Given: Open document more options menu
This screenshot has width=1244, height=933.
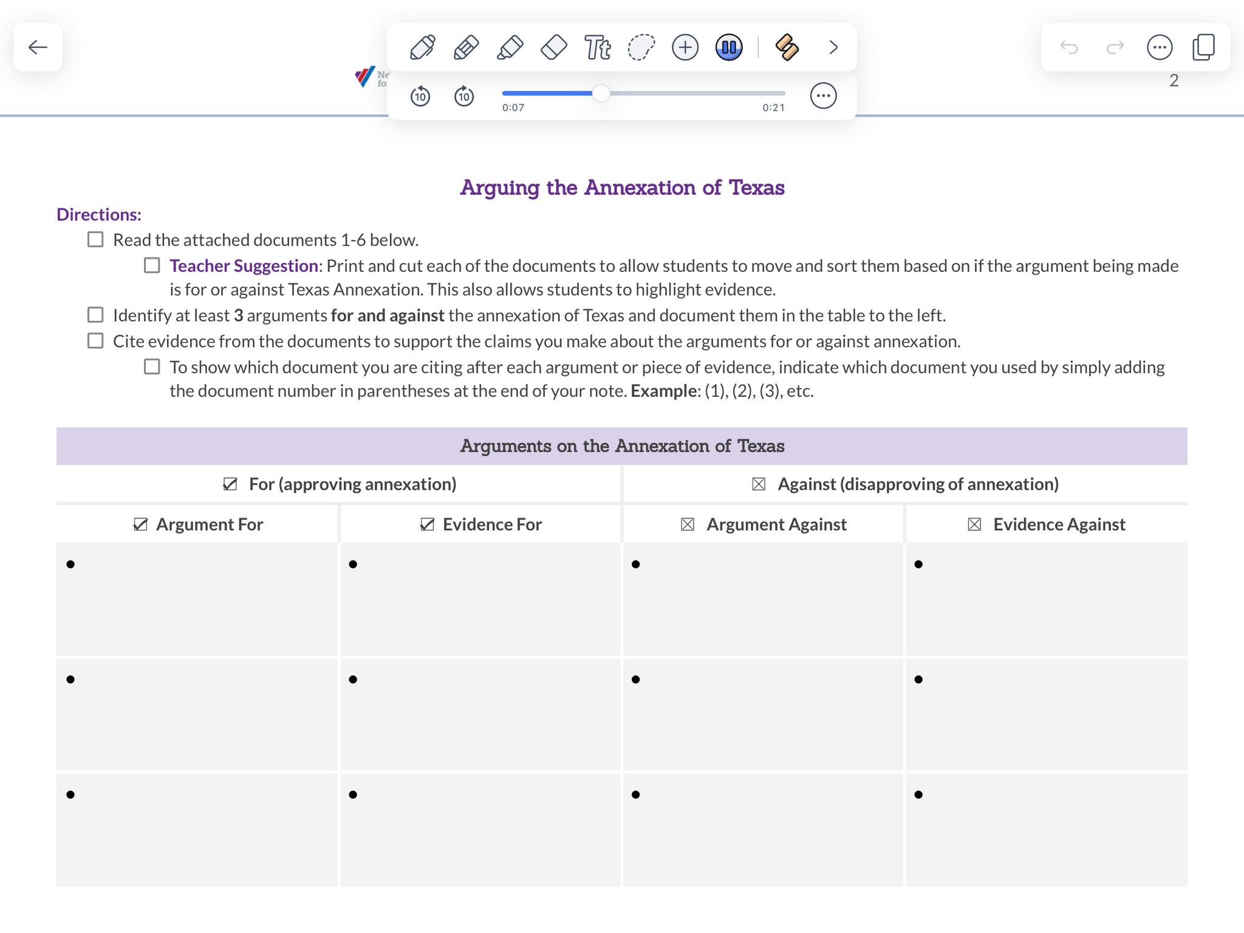Looking at the screenshot, I should tap(1159, 47).
